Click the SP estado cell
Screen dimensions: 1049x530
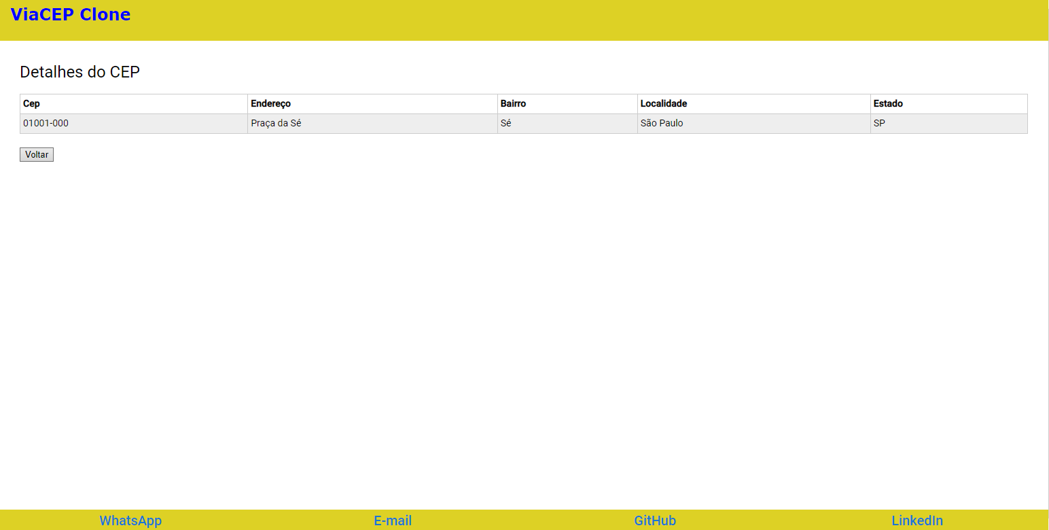coord(879,123)
